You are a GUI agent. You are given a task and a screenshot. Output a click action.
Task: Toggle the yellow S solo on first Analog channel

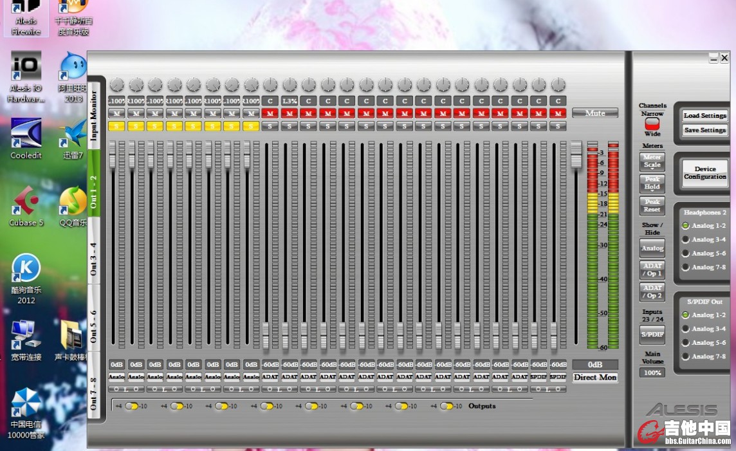point(117,125)
